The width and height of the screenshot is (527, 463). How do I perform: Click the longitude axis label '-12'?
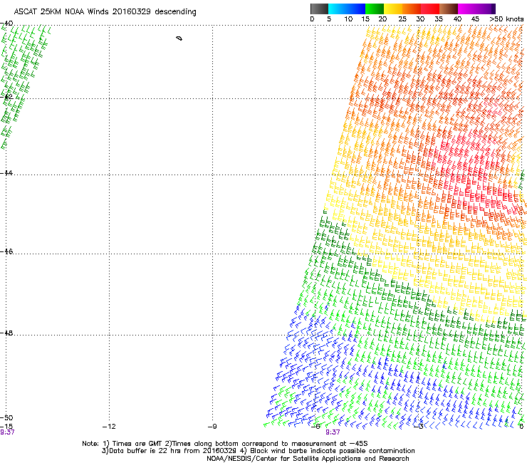109,427
